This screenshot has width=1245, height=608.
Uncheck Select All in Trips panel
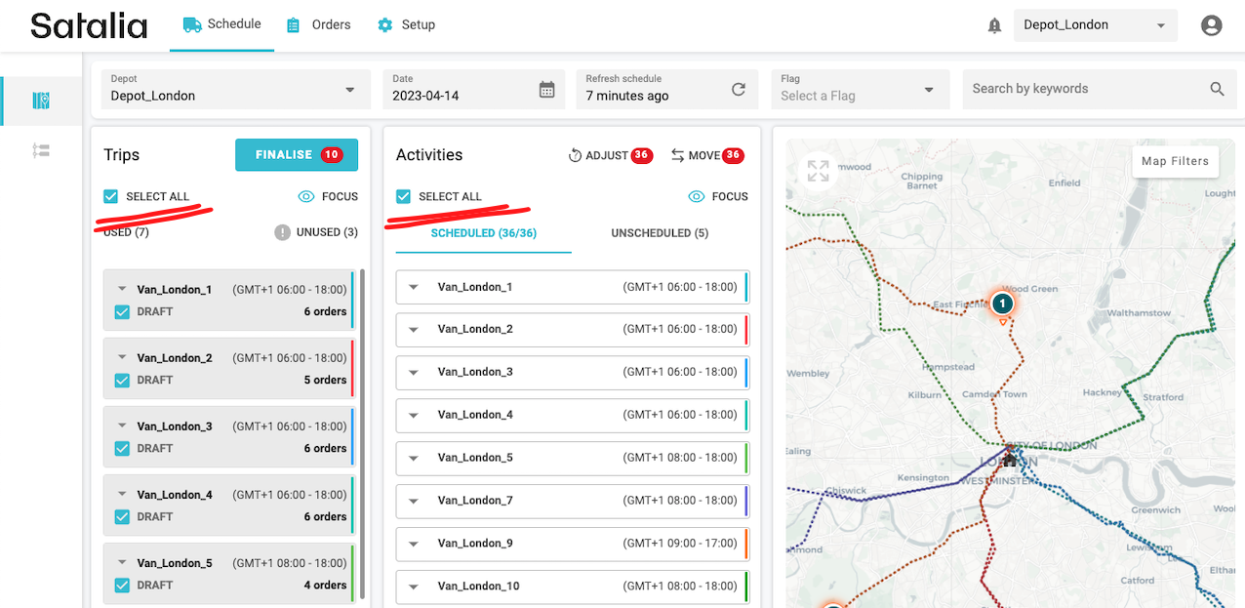click(x=111, y=196)
